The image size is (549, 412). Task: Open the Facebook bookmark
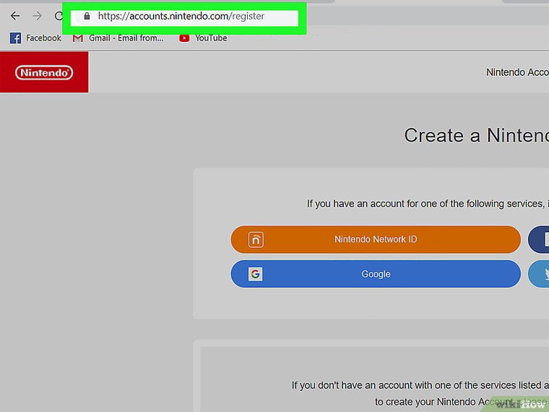click(x=35, y=38)
